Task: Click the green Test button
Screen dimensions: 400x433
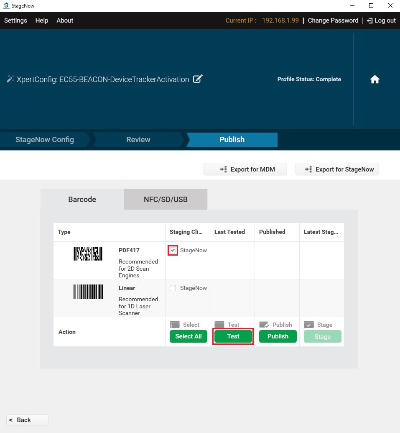Action: tap(233, 336)
